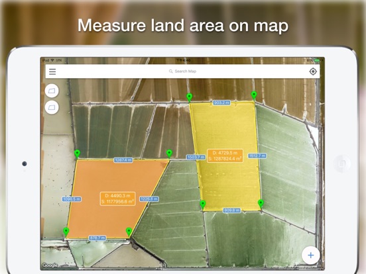Tap green pin at orange field's top-left corner

(78, 154)
